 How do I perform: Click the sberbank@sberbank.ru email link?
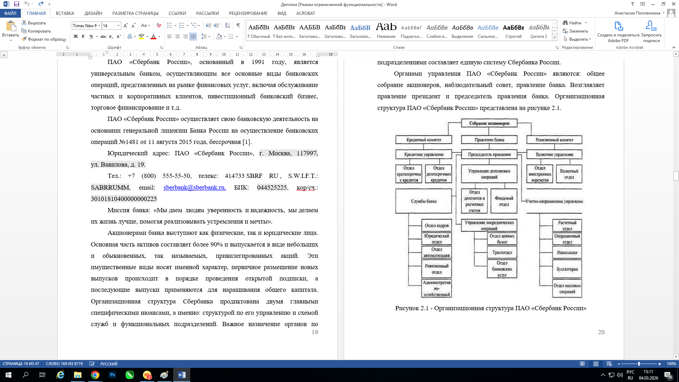point(194,187)
